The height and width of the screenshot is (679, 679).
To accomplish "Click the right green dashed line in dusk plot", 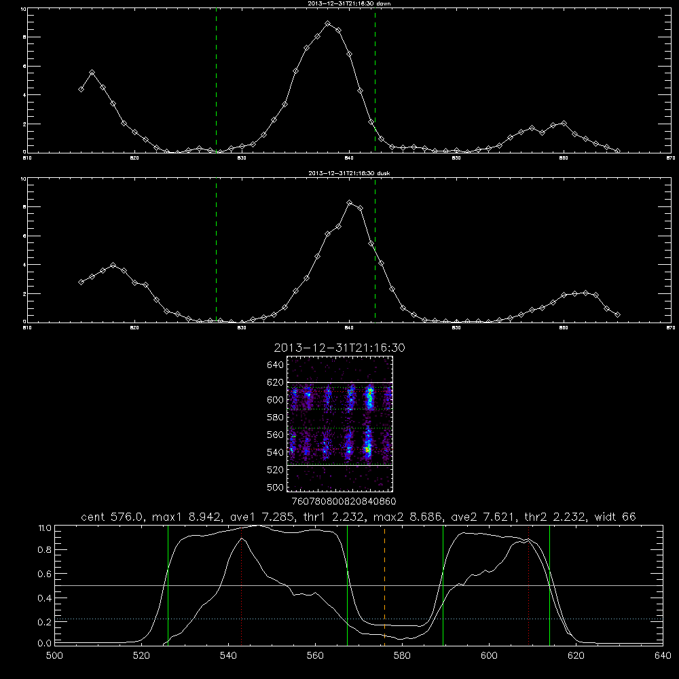I will tap(375, 251).
